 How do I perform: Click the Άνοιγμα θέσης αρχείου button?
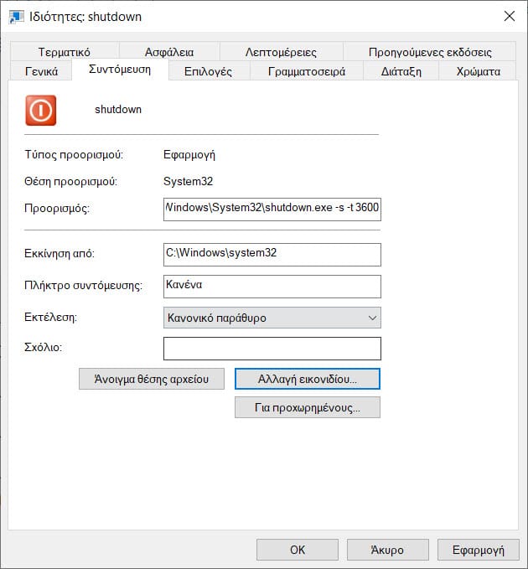[152, 379]
